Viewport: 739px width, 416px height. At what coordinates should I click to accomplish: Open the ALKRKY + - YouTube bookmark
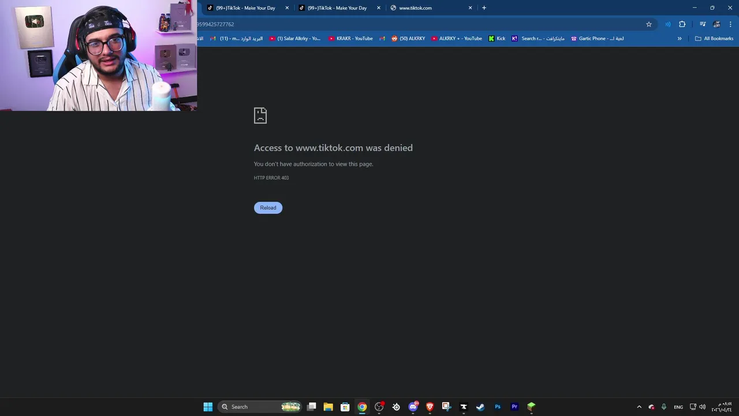coord(457,39)
